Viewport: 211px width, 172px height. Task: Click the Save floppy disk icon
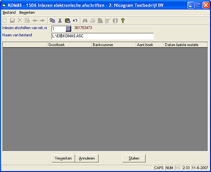pyautogui.click(x=12, y=20)
